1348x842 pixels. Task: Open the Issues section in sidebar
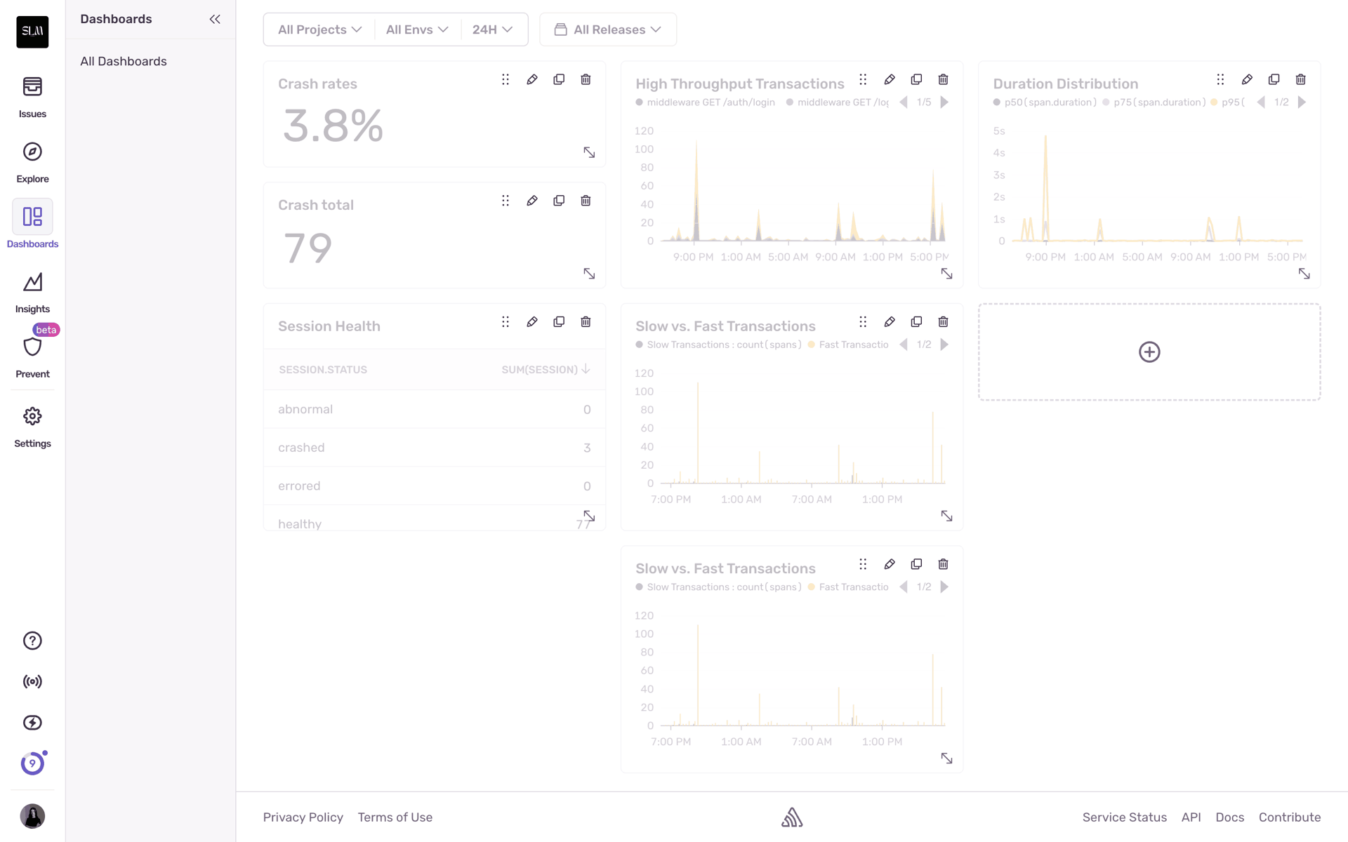(x=32, y=98)
